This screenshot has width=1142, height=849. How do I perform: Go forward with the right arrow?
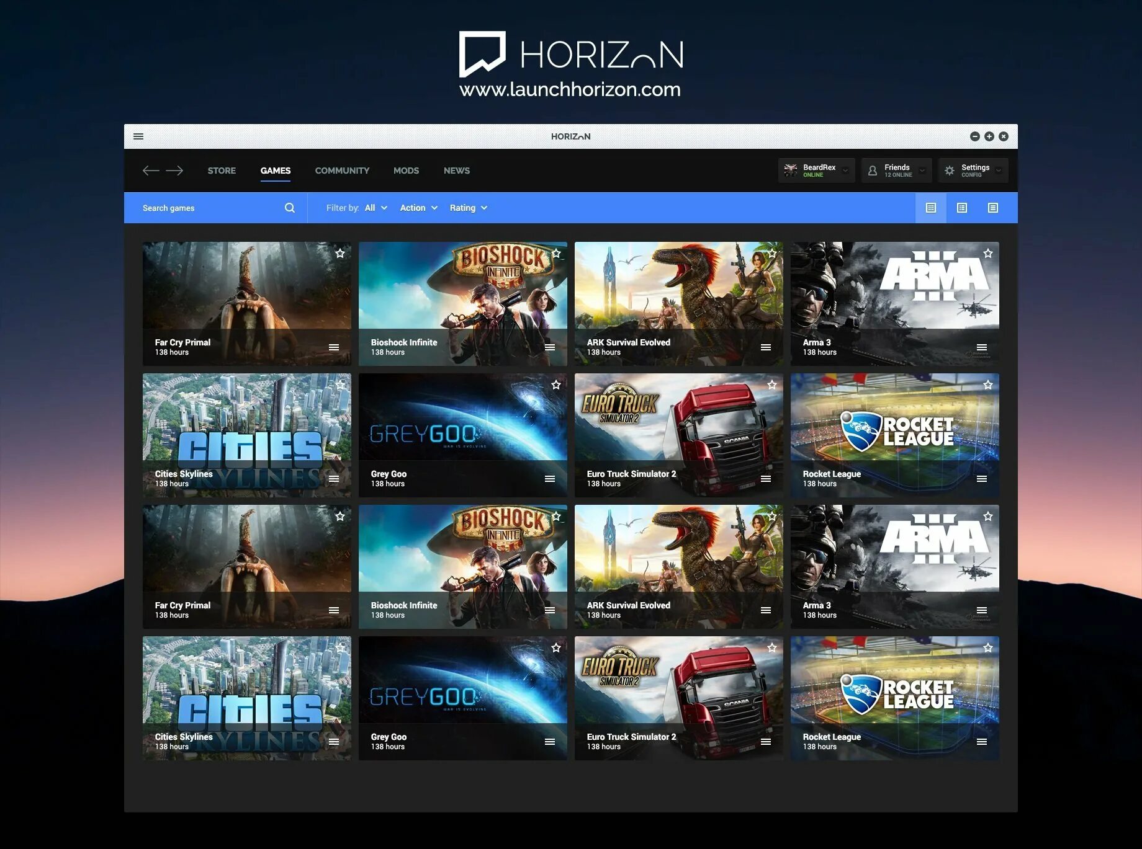click(x=174, y=171)
